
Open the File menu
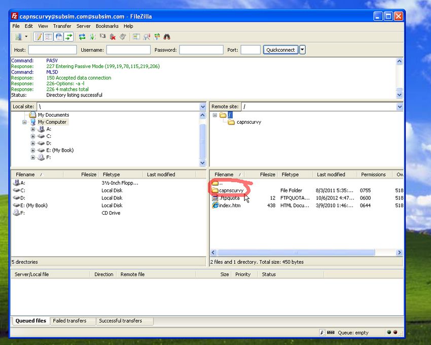[x=16, y=26]
